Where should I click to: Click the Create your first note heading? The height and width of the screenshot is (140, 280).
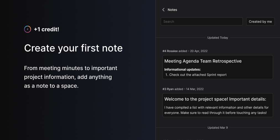[73, 48]
